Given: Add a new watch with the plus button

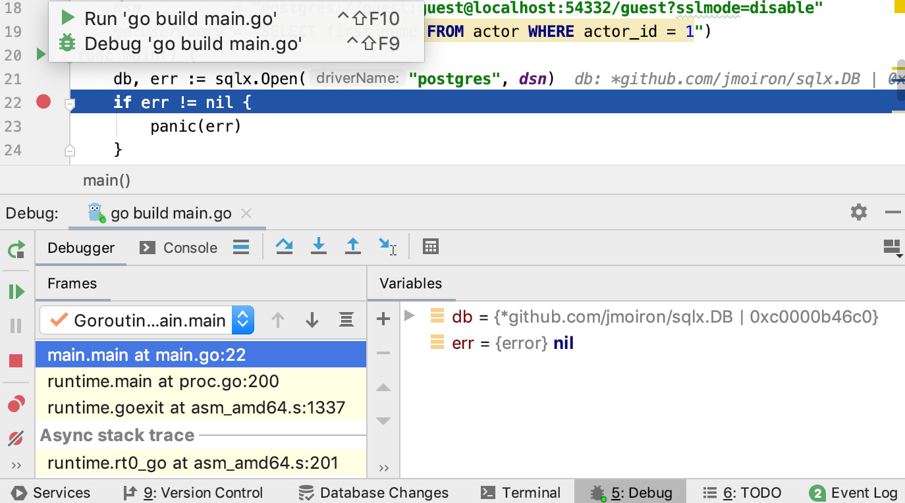Looking at the screenshot, I should tap(383, 319).
